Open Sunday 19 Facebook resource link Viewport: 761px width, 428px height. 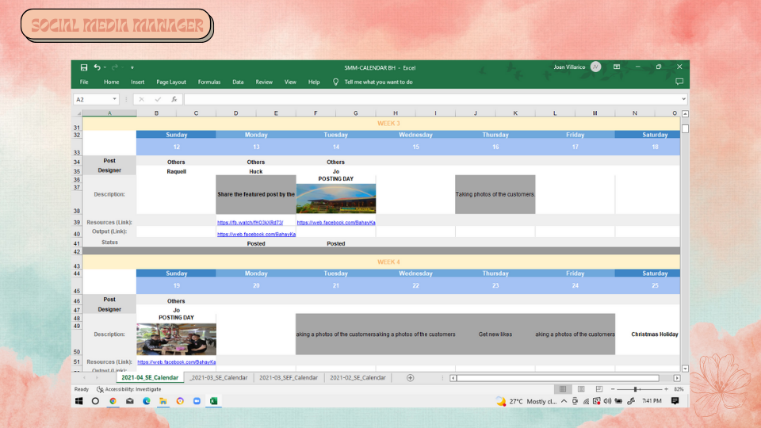click(x=177, y=362)
